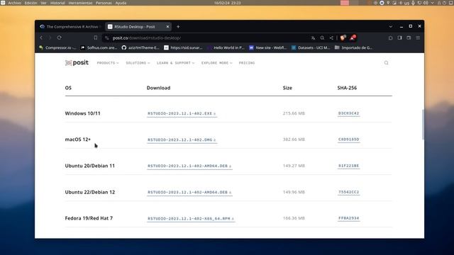Open the PRICING page link
The image size is (454, 255).
point(247,63)
